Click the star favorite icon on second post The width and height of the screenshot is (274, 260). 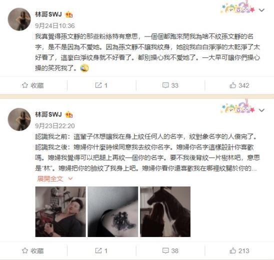tap(25, 250)
